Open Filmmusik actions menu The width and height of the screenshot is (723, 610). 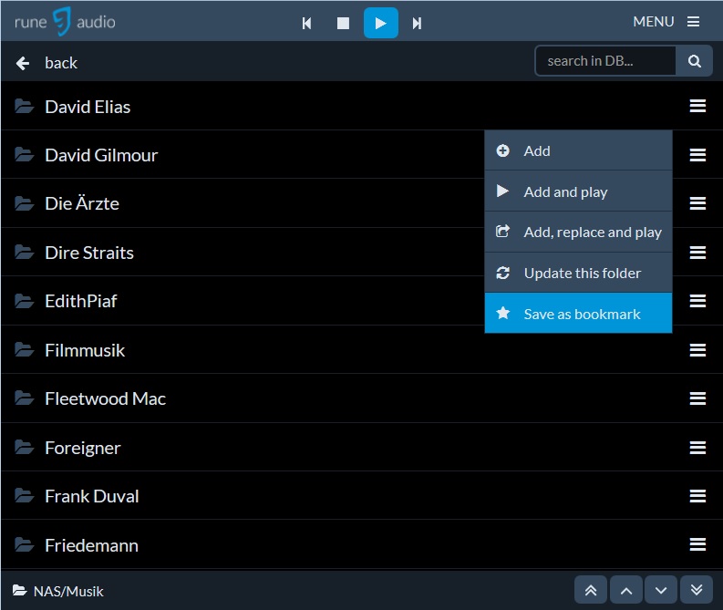coord(697,350)
